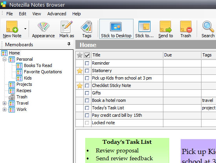The width and height of the screenshot is (216, 163).
Task: Open the New Note dropdown arrow
Action: point(25,29)
